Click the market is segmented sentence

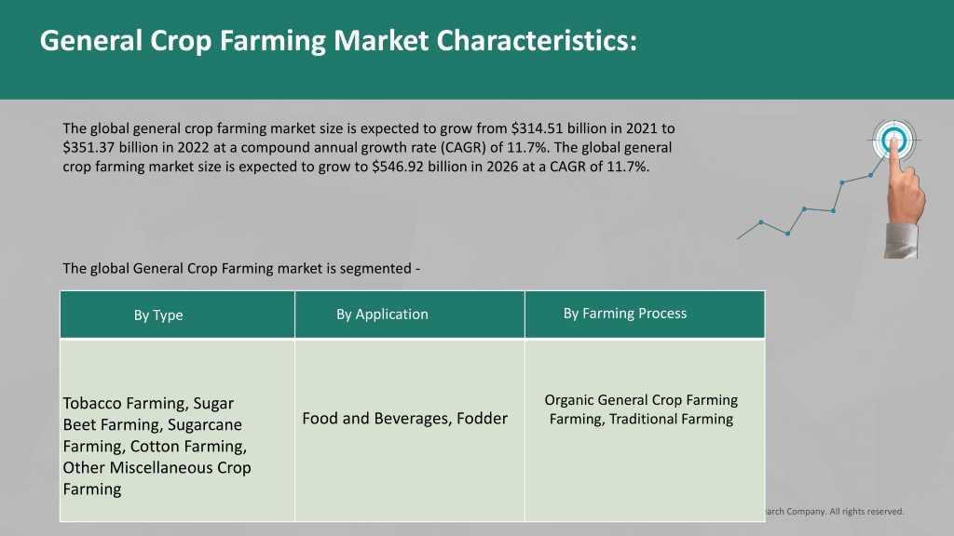tap(241, 269)
